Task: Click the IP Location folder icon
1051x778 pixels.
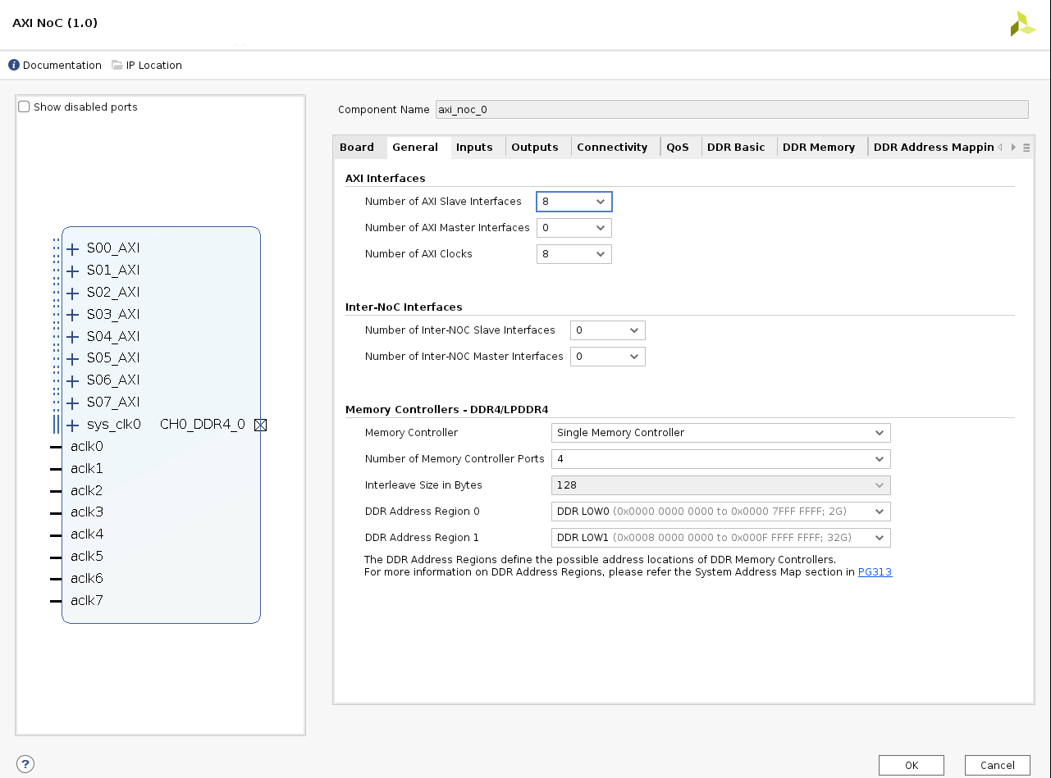Action: coord(117,65)
